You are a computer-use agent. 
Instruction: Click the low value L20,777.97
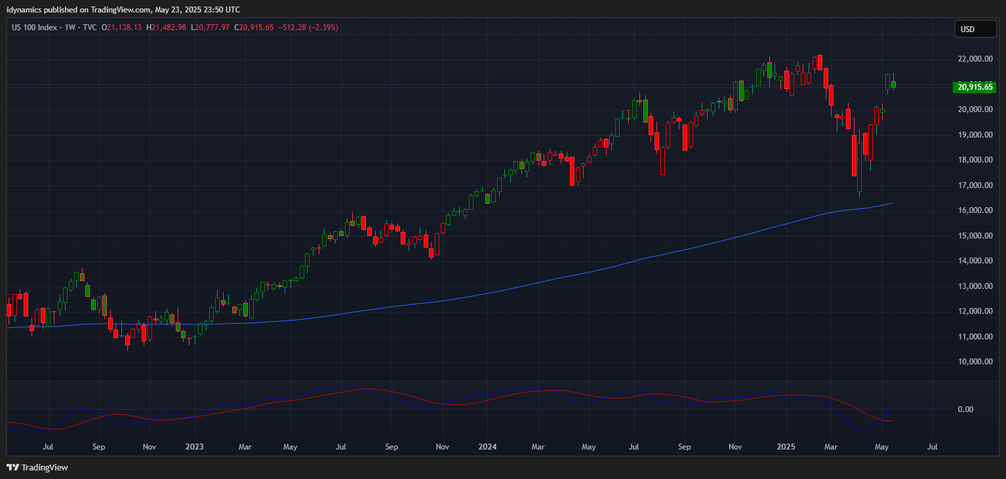coord(210,28)
